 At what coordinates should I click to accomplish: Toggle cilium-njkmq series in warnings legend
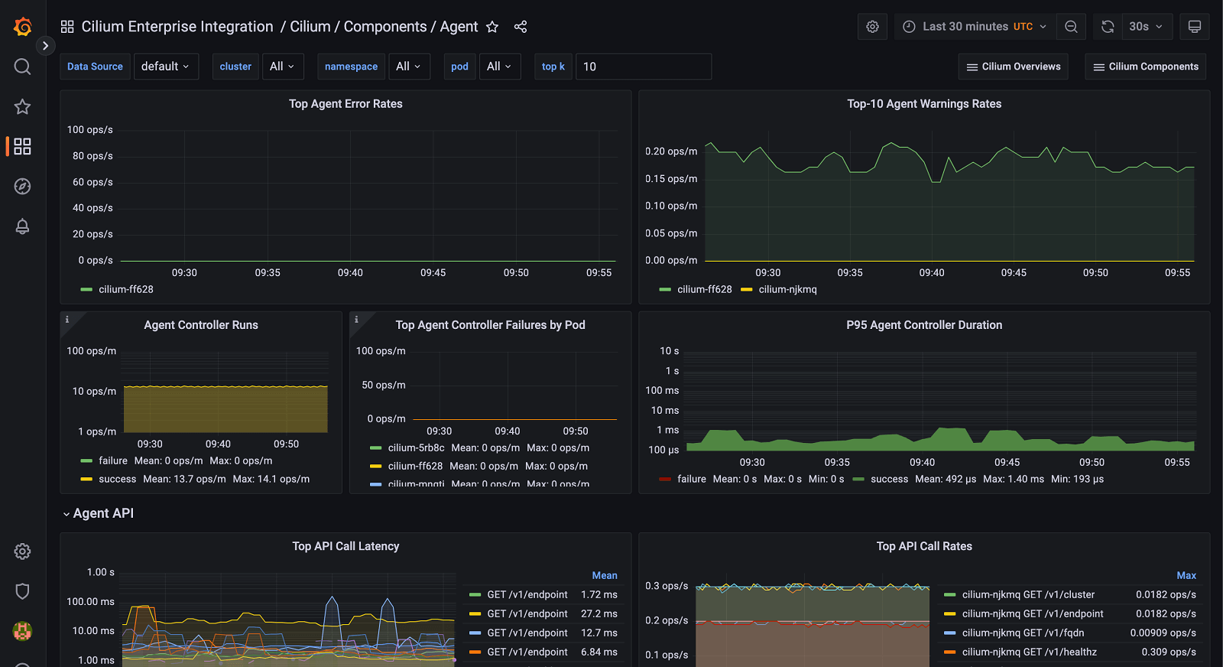pos(787,289)
